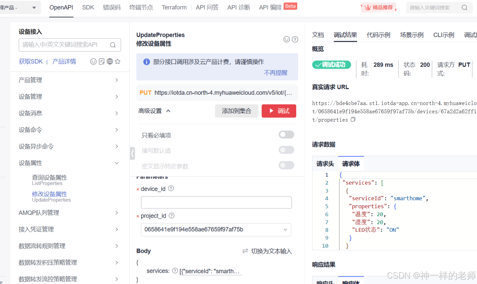477x284 pixels.
Task: Open 错误码 tab
Action: [112, 7]
